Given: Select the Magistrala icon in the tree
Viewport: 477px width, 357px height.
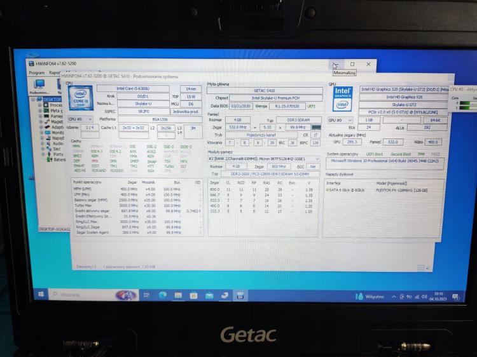Looking at the screenshot, I should (x=46, y=121).
